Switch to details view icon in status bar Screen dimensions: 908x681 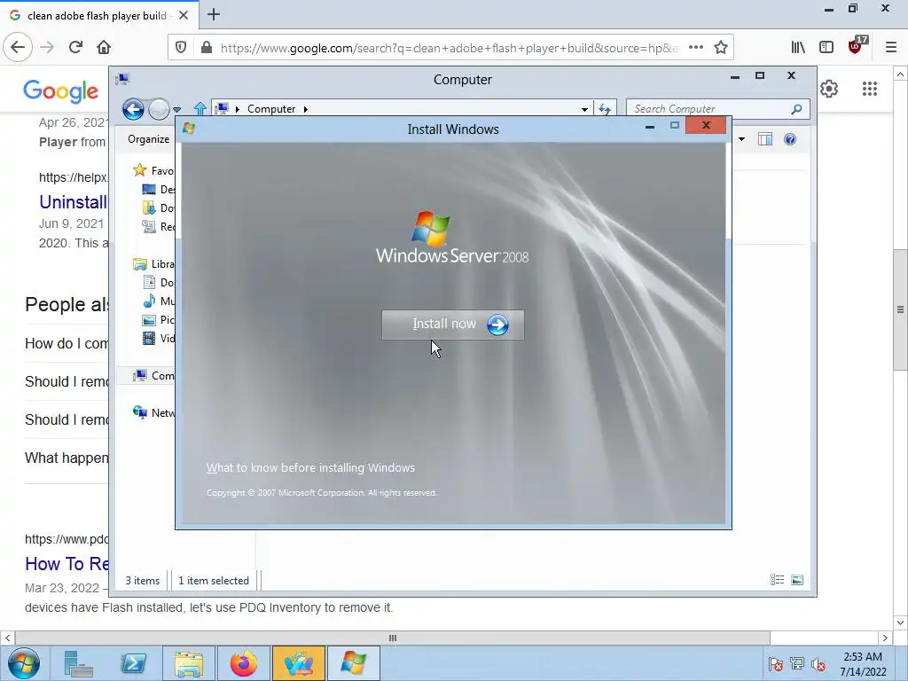point(777,580)
